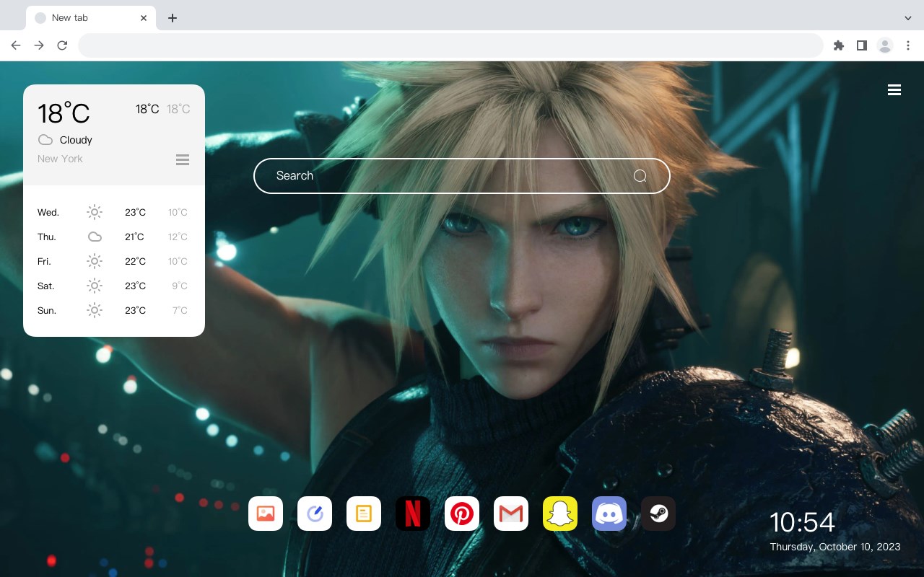Click the Sat. forecast row label
Screen dimensions: 924x577
click(46, 286)
